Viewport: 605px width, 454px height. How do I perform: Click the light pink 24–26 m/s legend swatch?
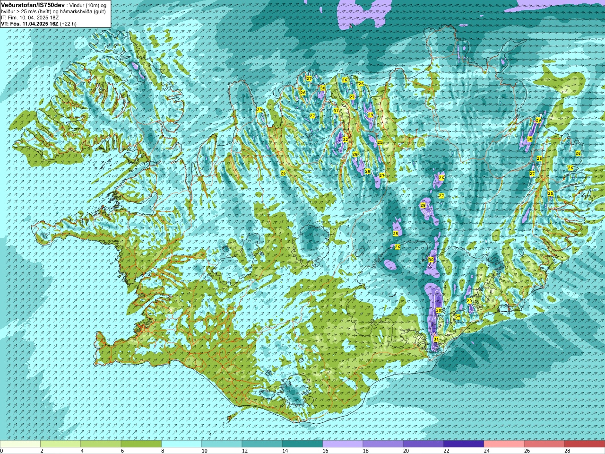tap(504, 444)
